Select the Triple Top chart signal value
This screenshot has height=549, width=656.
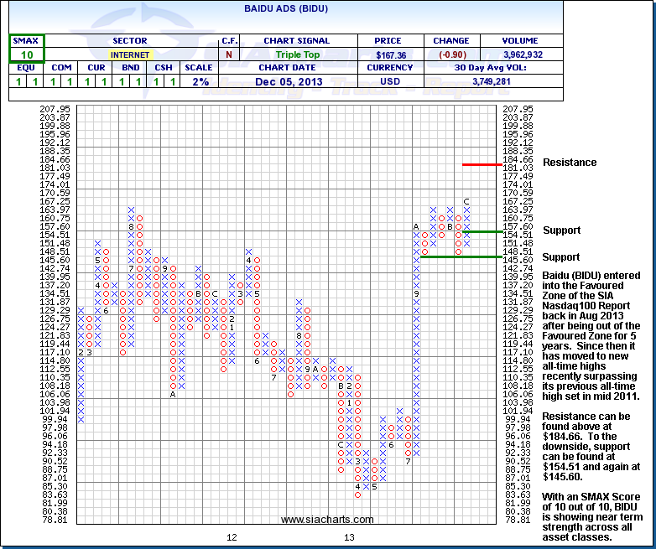297,54
